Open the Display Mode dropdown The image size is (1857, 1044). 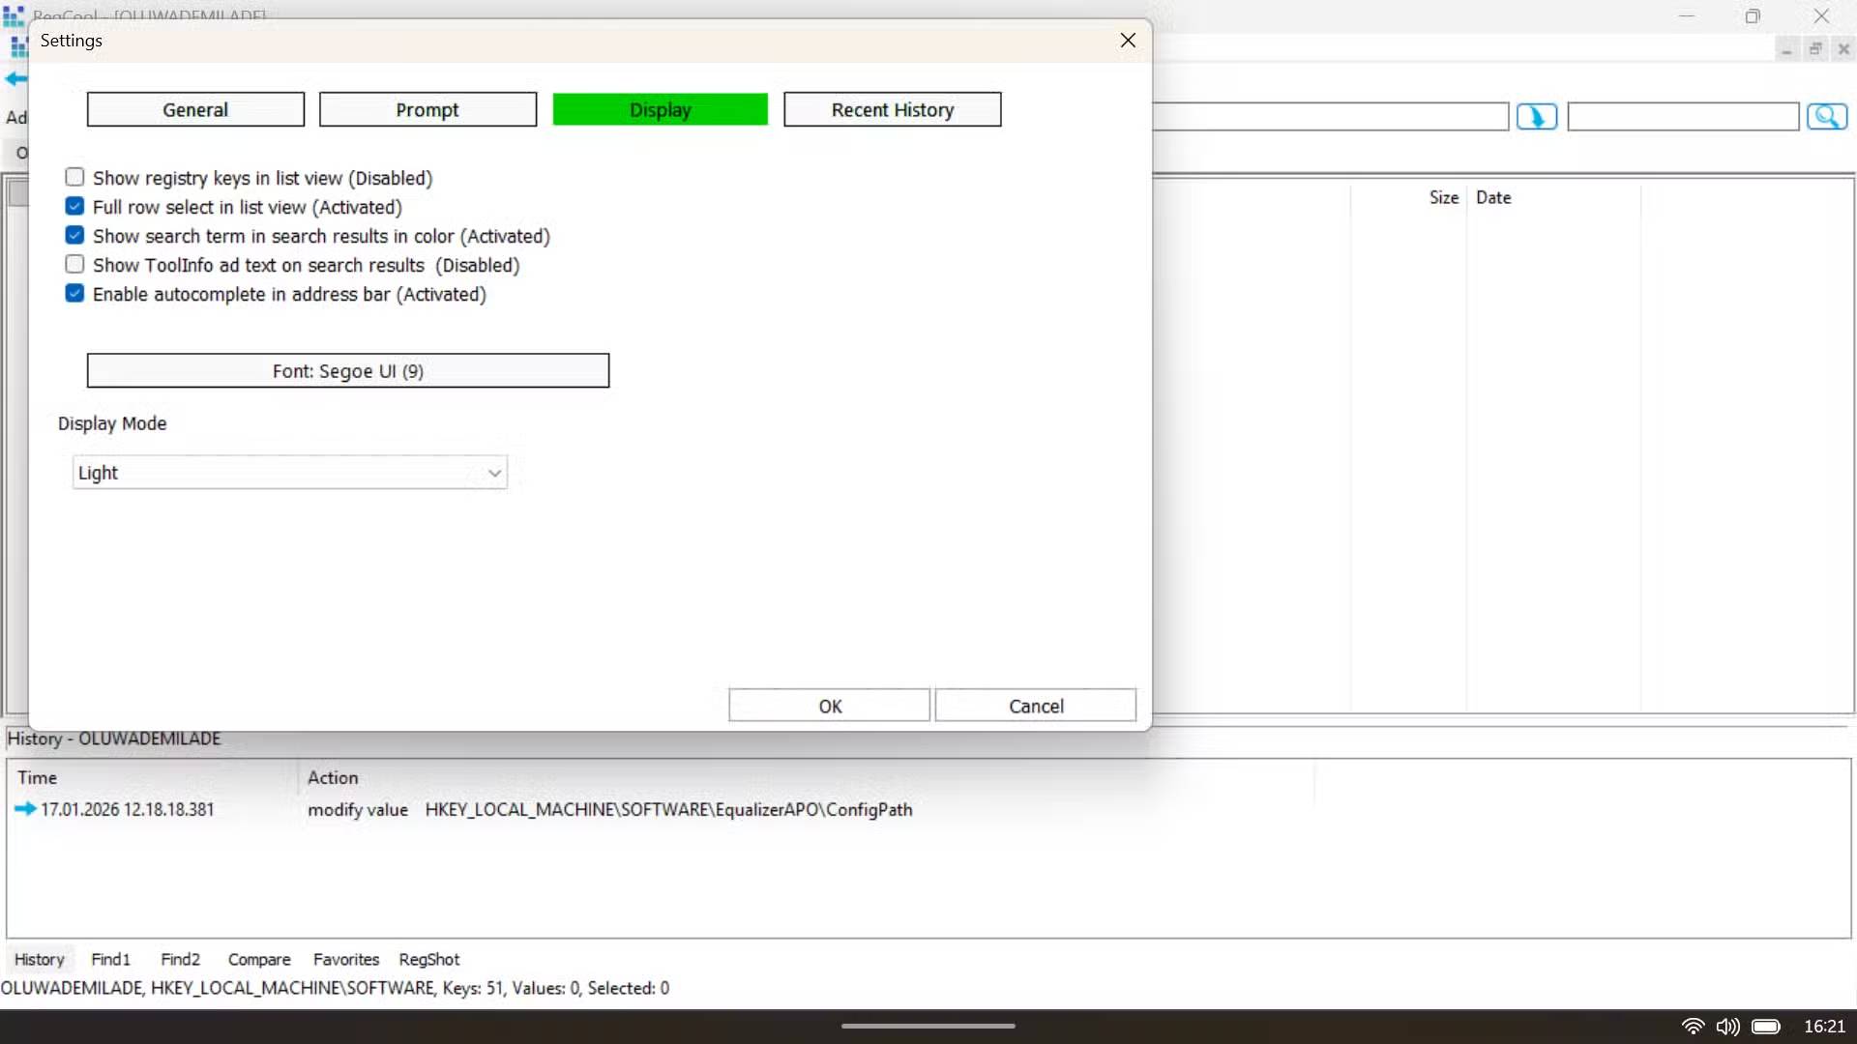click(290, 473)
